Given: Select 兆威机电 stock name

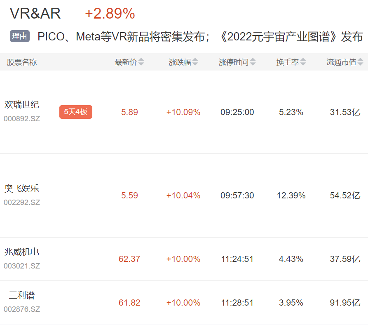Looking at the screenshot, I should 21,252.
